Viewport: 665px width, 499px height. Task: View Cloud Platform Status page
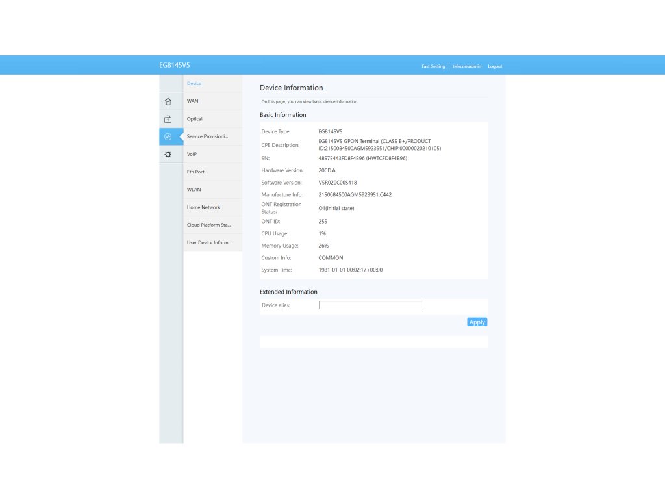pyautogui.click(x=209, y=225)
